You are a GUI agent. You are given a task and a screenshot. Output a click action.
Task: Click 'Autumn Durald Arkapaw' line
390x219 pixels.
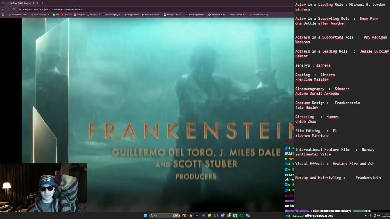[x=317, y=94]
